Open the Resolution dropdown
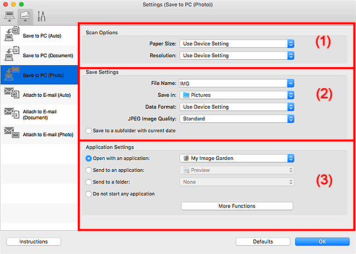Image resolution: width=356 pixels, height=254 pixels. [237, 55]
